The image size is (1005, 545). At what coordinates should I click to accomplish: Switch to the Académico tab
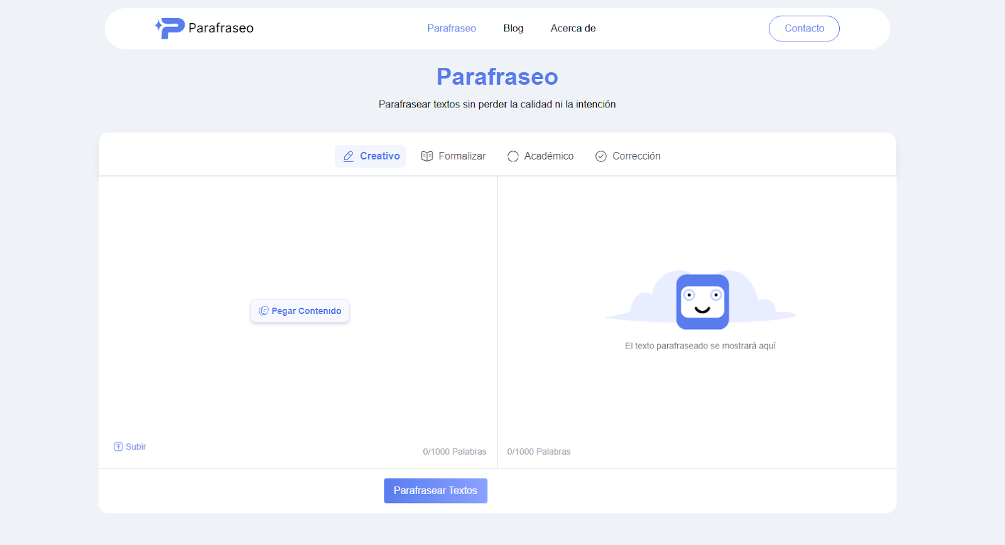pyautogui.click(x=541, y=156)
